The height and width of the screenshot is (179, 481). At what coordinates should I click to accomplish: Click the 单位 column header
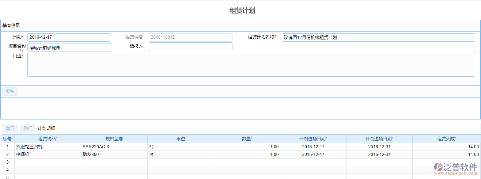pos(181,139)
